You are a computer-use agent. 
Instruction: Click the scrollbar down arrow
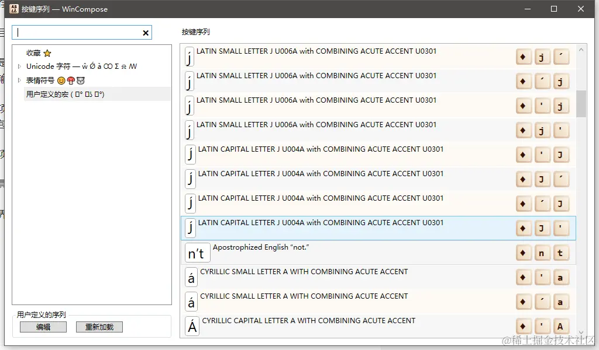[x=581, y=332]
